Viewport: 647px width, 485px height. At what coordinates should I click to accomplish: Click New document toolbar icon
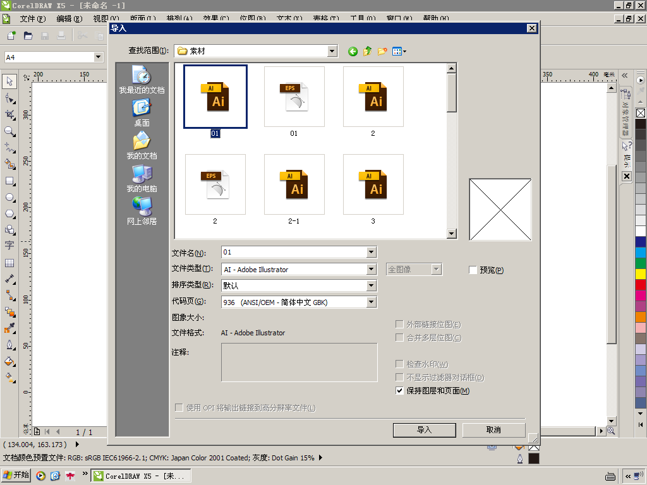(x=11, y=36)
